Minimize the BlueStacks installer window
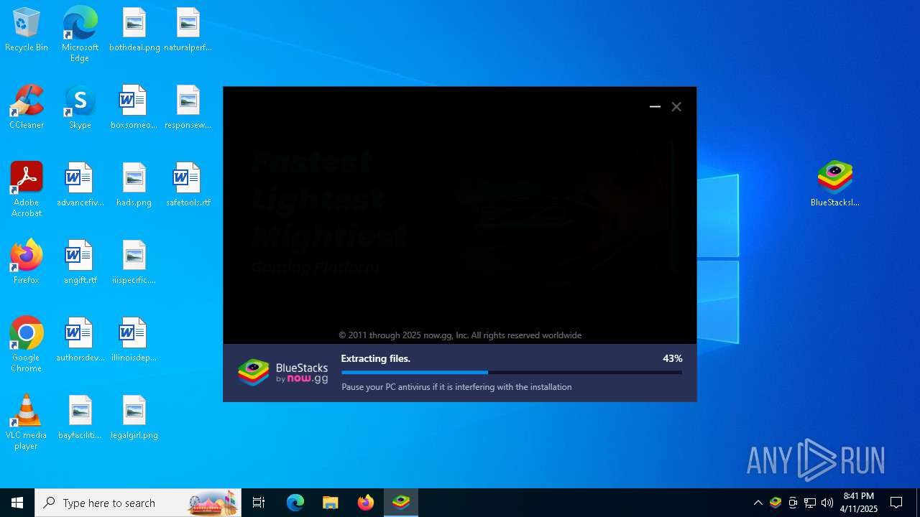Screen dimensions: 920x517 [655, 106]
